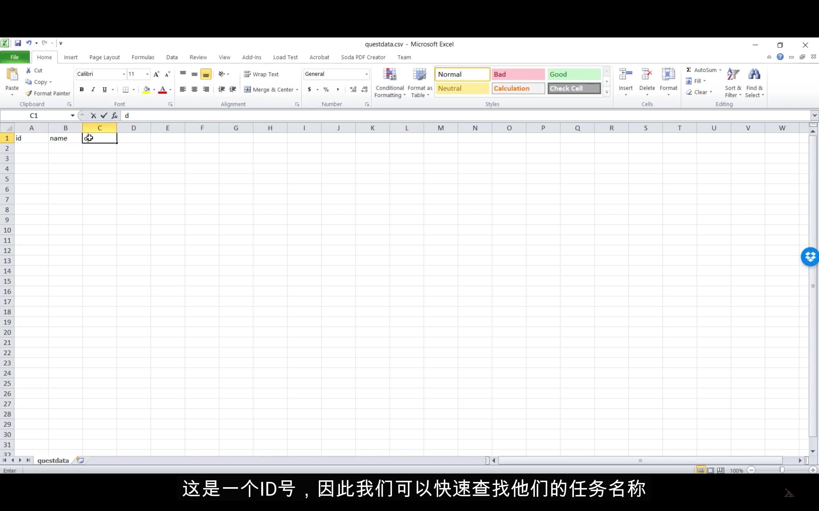Image resolution: width=819 pixels, height=511 pixels.
Task: Click the AutoSum icon
Action: [x=690, y=70]
